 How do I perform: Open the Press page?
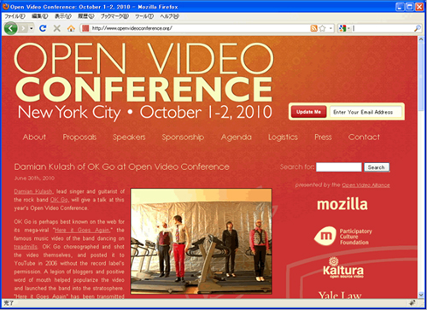[x=323, y=137]
